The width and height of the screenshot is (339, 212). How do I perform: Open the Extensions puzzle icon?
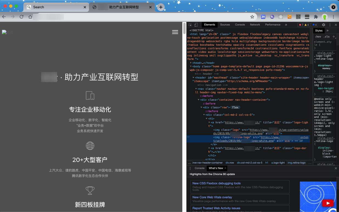(316, 17)
